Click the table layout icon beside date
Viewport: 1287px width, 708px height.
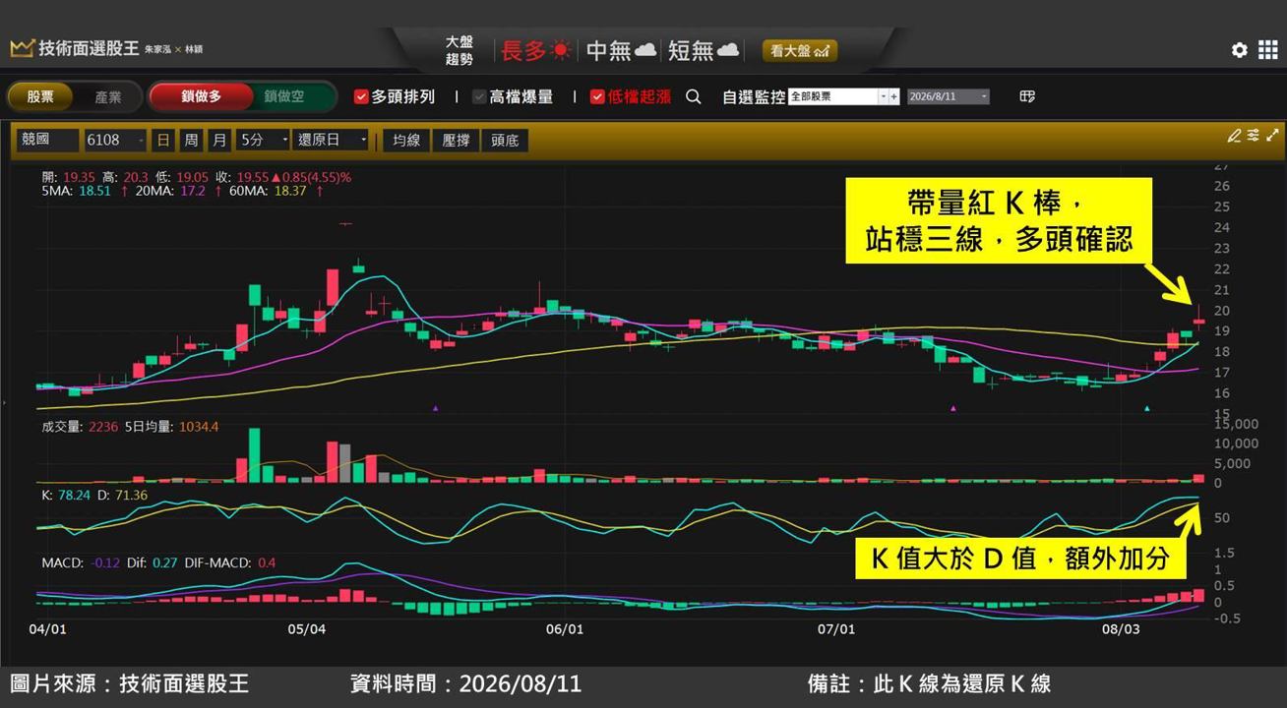coord(1027,96)
